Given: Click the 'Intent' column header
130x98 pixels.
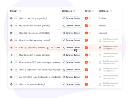Looking at the screenshot, I should click(x=88, y=11).
